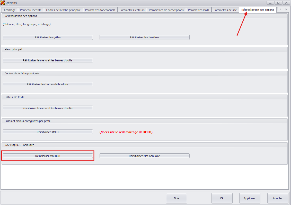Open the Paramètres de prescriptions tab
The width and height of the screenshot is (291, 205).
[166, 10]
